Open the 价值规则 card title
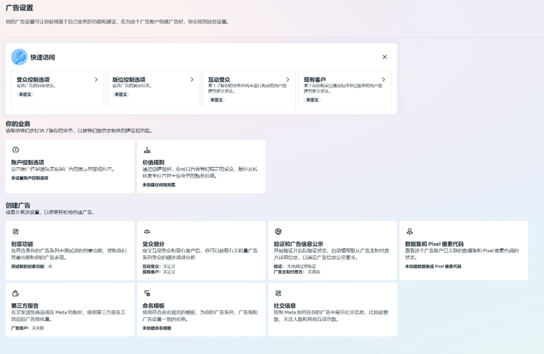 pos(153,163)
